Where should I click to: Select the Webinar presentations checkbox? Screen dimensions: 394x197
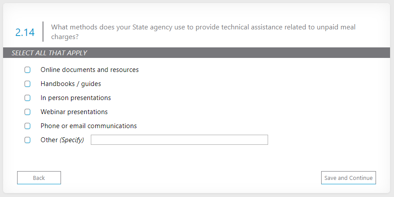click(28, 112)
